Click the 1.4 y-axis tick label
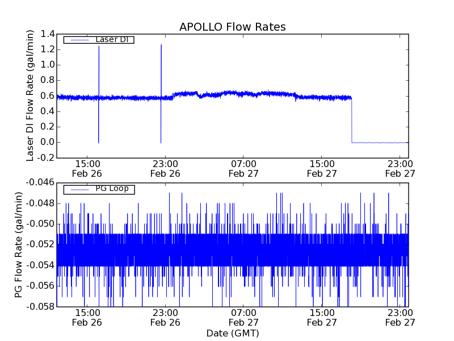The width and height of the screenshot is (454, 341). pyautogui.click(x=48, y=34)
